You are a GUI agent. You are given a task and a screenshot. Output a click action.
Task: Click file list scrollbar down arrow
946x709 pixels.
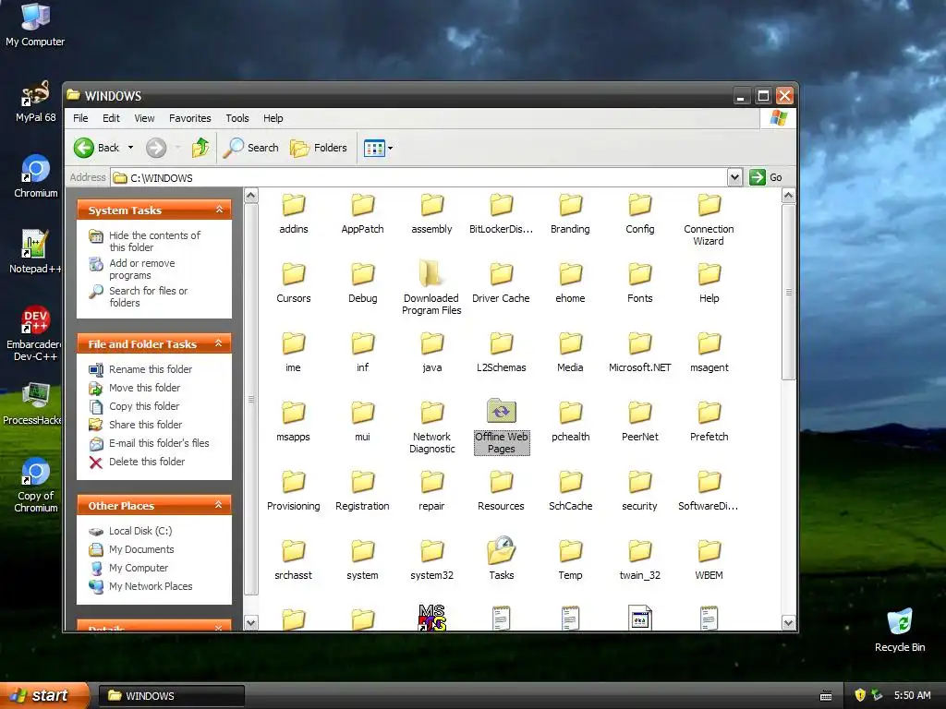pyautogui.click(x=789, y=623)
